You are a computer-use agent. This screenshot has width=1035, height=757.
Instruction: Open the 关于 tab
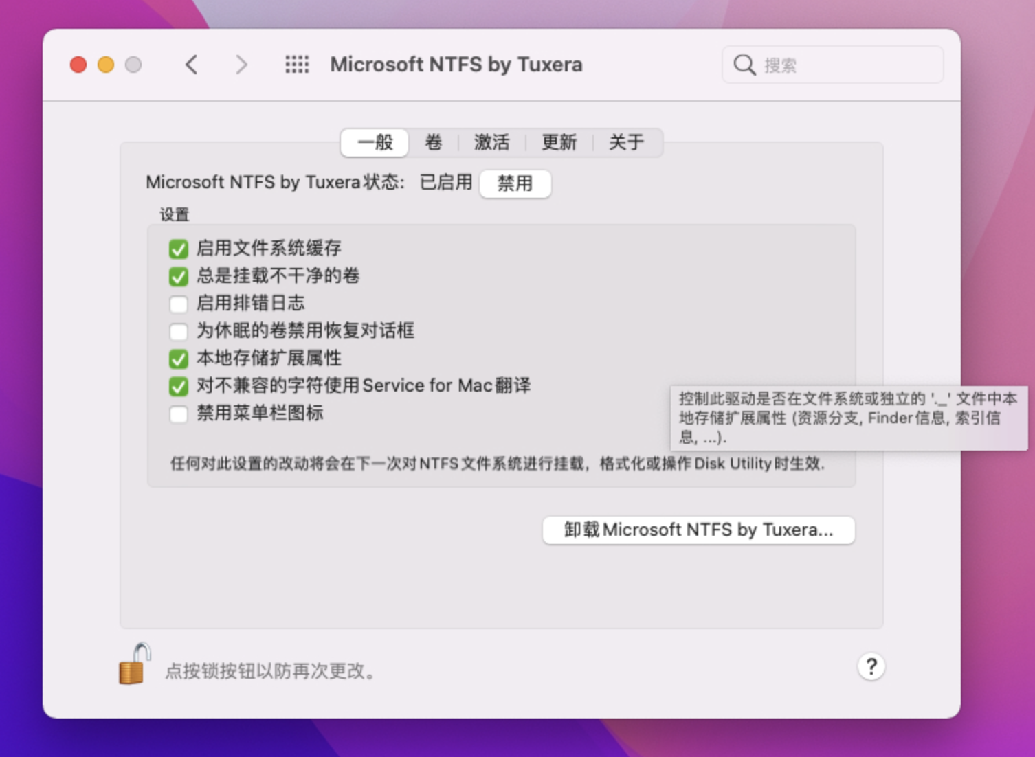(x=626, y=142)
